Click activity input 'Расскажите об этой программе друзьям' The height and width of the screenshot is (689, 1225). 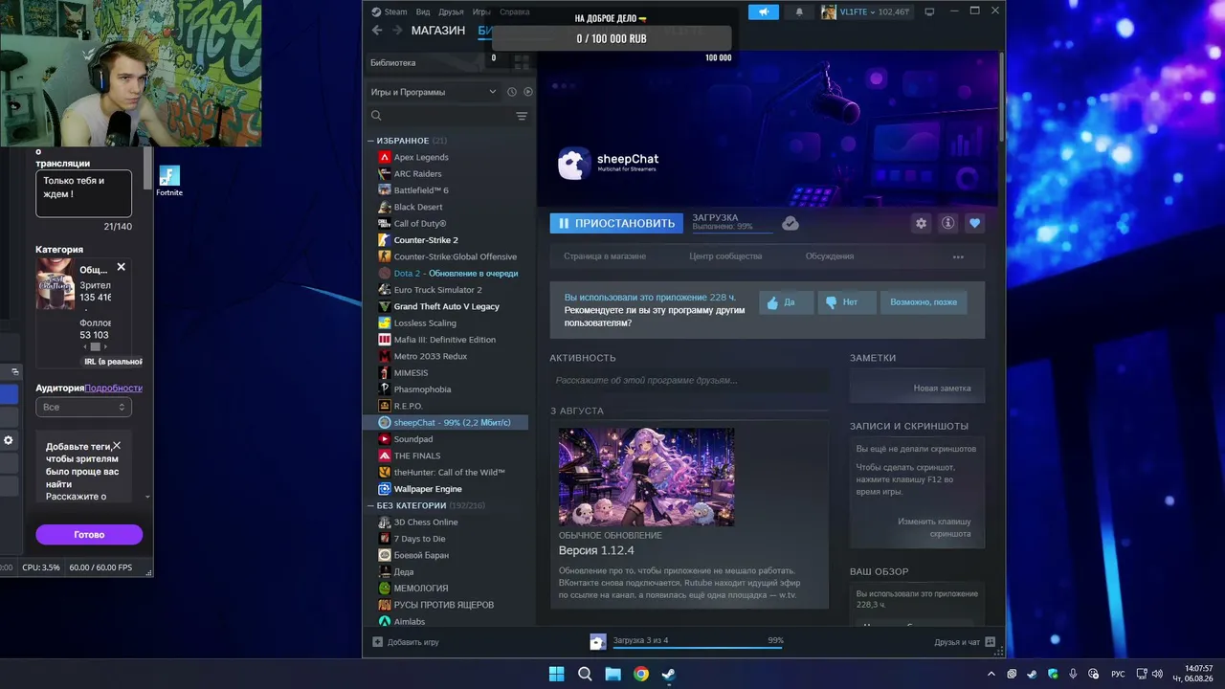(x=689, y=381)
